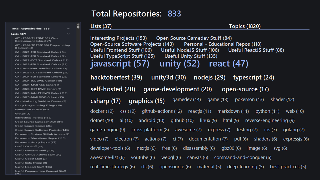This screenshot has width=320, height=180.
Task: Select the golang (7) topic
Action: point(294,130)
